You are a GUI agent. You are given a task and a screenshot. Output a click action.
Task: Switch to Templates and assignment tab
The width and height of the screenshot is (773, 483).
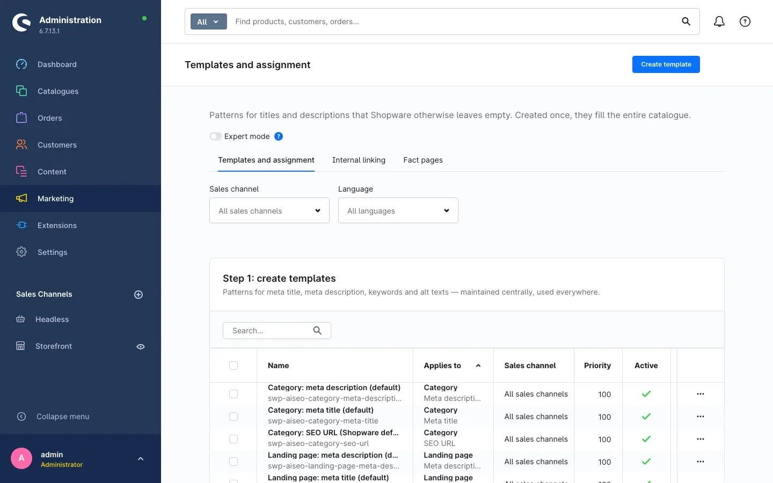pyautogui.click(x=266, y=160)
